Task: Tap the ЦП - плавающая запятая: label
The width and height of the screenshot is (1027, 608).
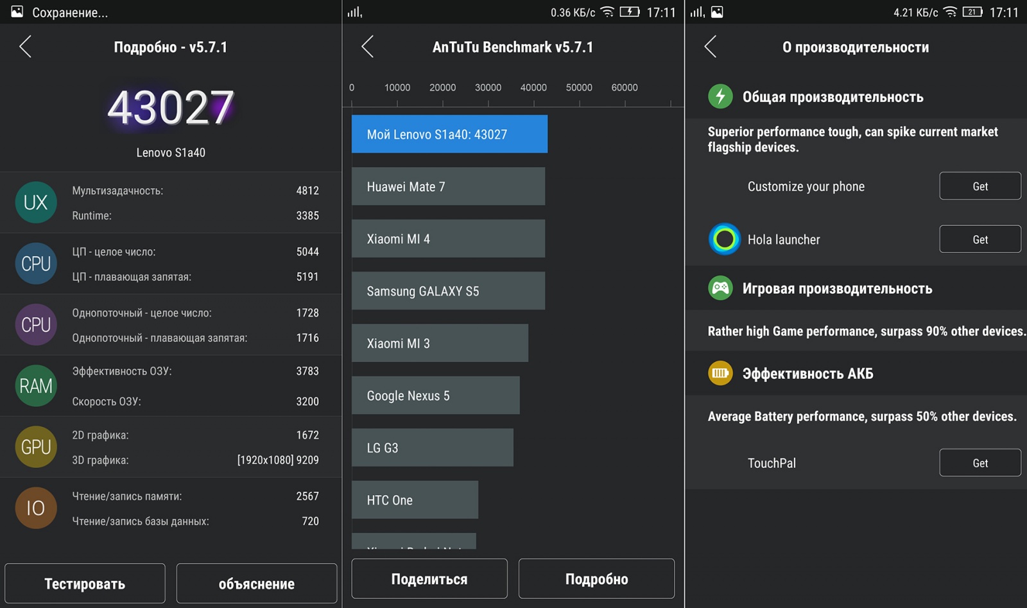Action: coord(132,277)
